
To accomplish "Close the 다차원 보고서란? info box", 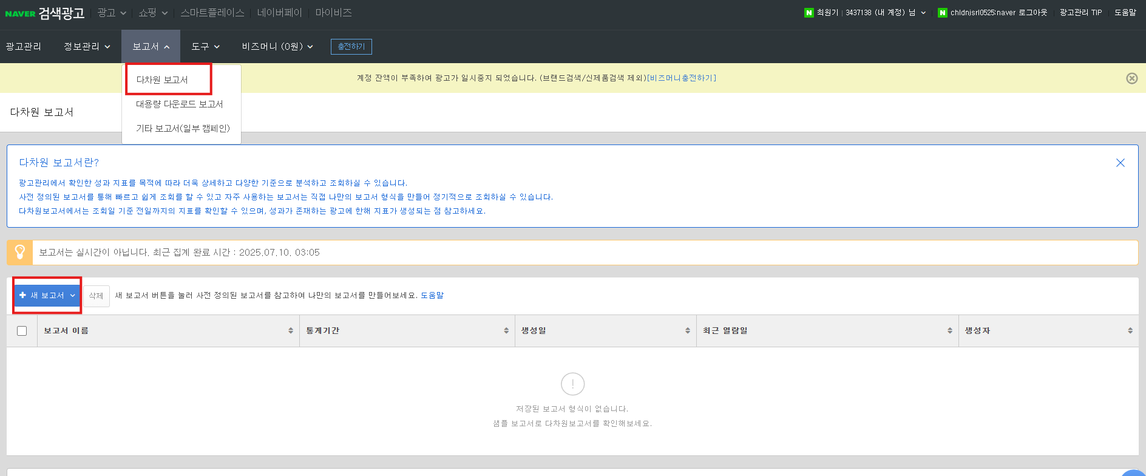I will click(x=1121, y=163).
